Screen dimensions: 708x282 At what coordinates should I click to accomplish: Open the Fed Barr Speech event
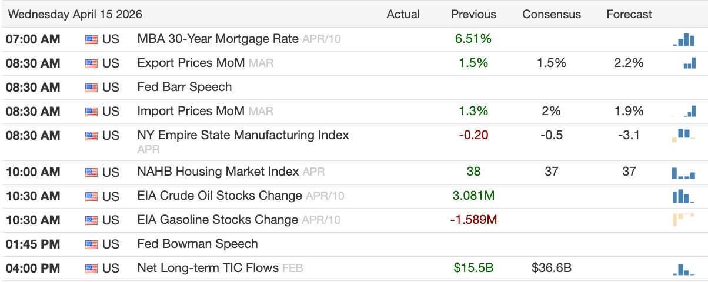(184, 87)
